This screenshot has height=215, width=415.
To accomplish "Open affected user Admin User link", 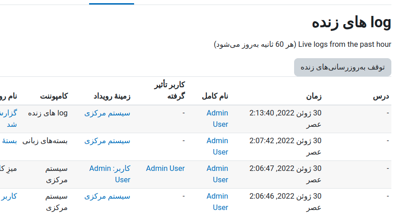I will pos(165,168).
